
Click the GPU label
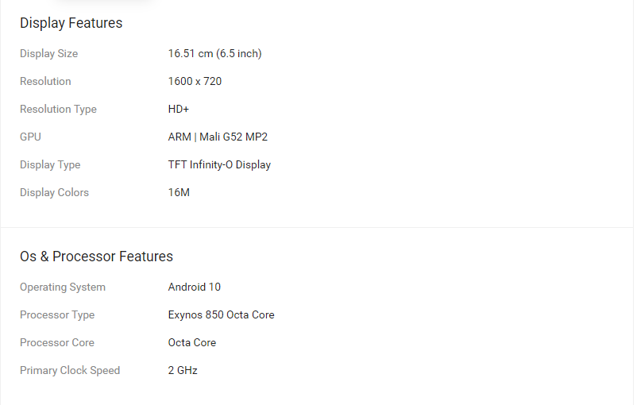pyautogui.click(x=30, y=137)
